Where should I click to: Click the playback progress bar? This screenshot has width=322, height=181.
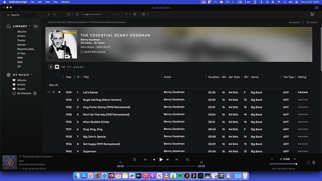[161, 166]
